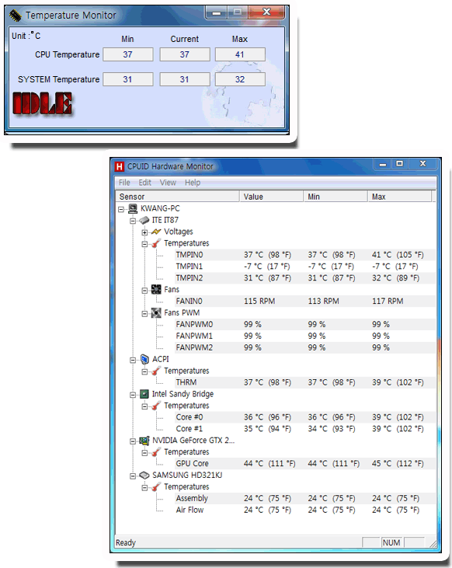
Task: Select the ITE IT87 chip icon
Action: point(144,220)
